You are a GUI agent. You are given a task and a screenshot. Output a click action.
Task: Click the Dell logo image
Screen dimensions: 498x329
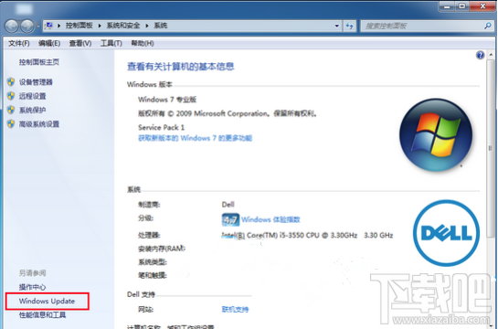(x=446, y=233)
